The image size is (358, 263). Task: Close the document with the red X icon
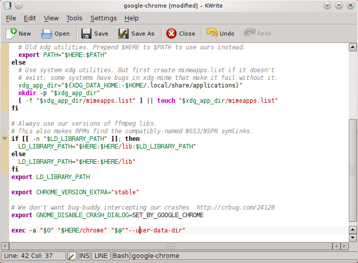(x=171, y=34)
